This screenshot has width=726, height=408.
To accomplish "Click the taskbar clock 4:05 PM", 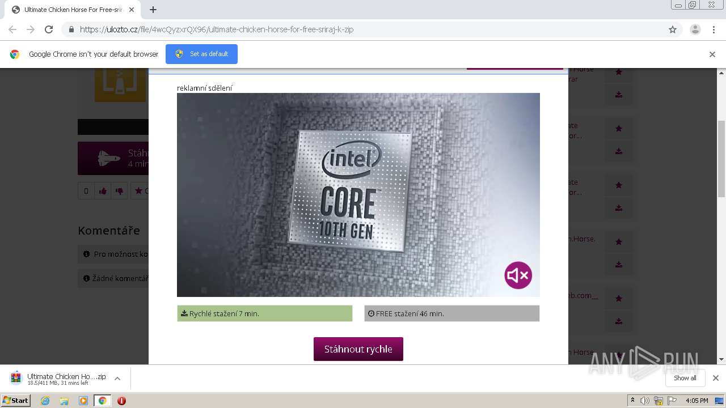I will click(697, 401).
